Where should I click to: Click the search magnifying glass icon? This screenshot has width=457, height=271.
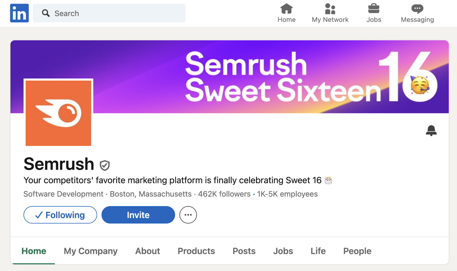(46, 13)
